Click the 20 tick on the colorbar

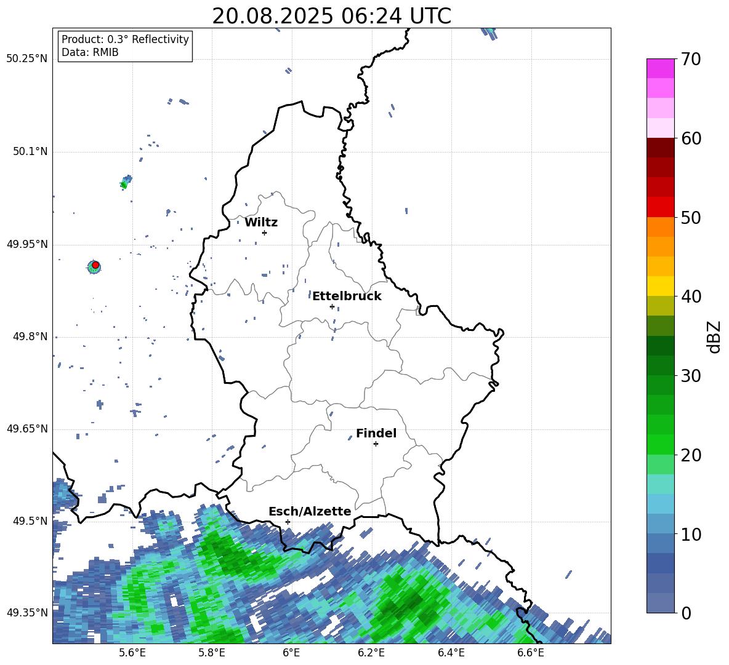coord(691,455)
